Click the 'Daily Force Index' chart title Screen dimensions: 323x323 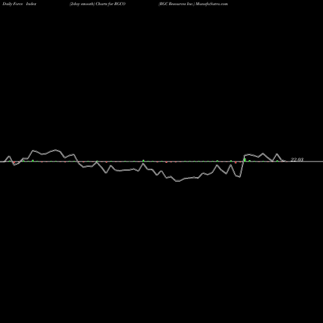(x=19, y=4)
